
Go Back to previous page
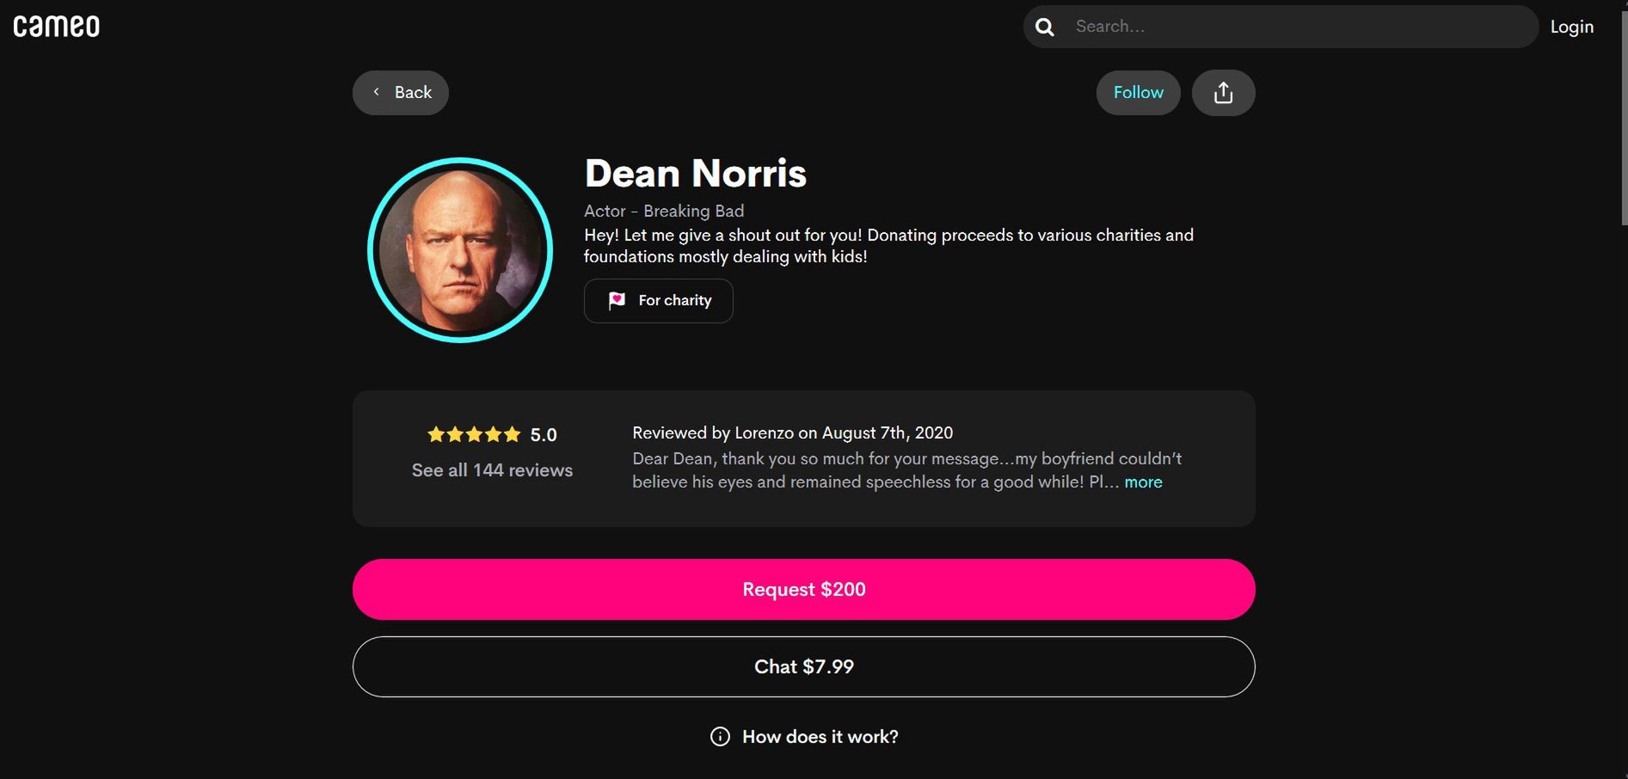pos(401,93)
